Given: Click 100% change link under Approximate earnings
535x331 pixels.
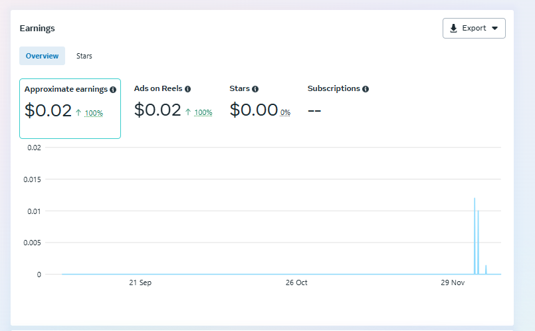Looking at the screenshot, I should coord(94,113).
